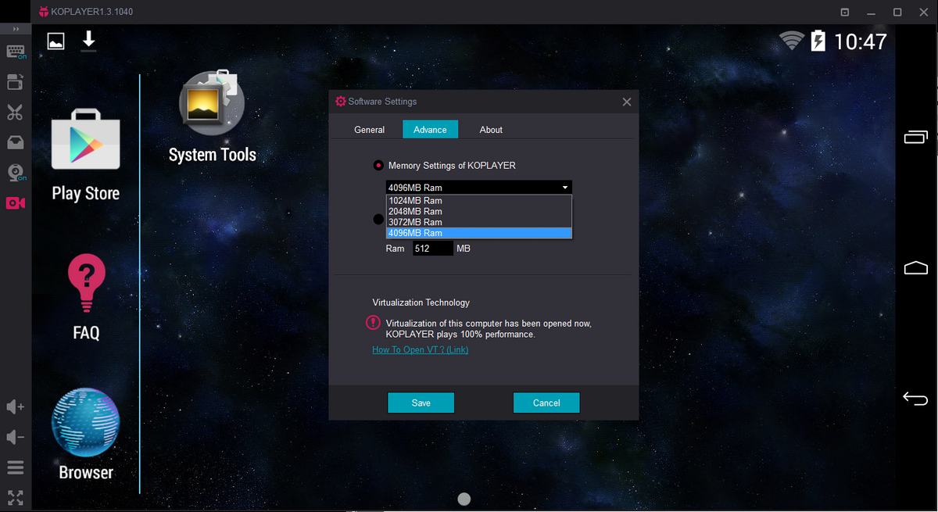
Task: Select the radio button beside the RAM list
Action: point(378,220)
